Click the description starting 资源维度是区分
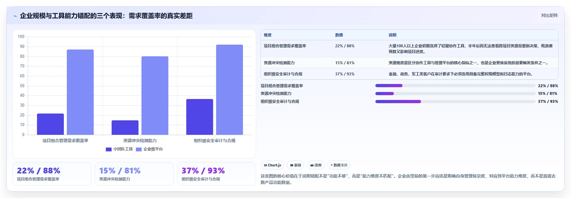The width and height of the screenshot is (571, 198). (x=469, y=63)
